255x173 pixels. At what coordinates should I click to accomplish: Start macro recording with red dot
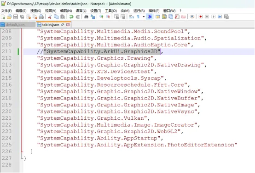pyautogui.click(x=201, y=17)
